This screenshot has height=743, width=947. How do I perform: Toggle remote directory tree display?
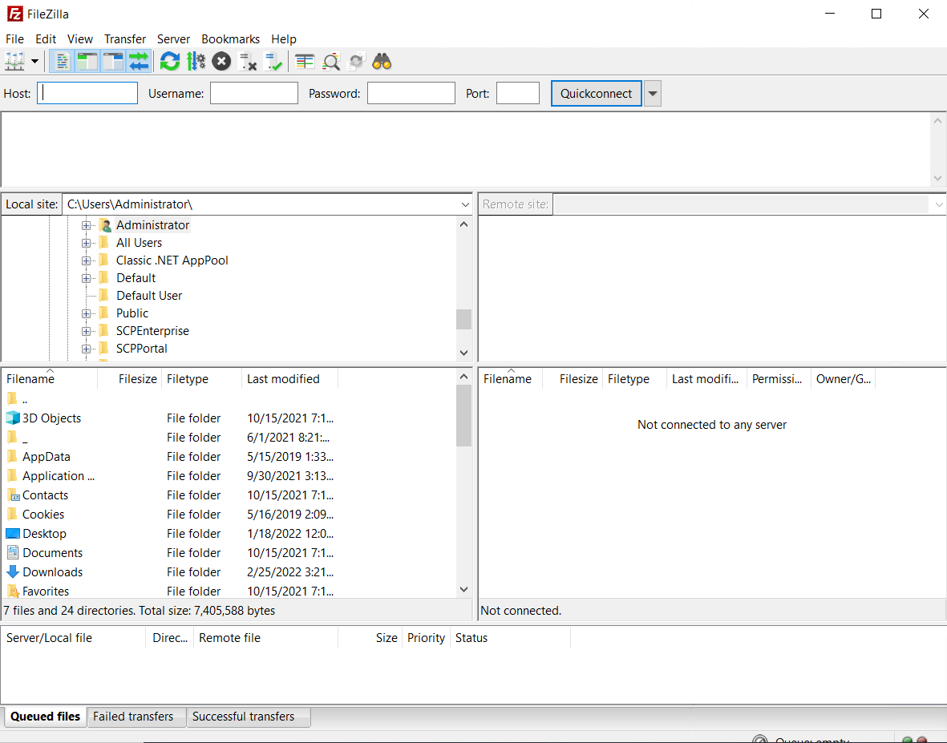pyautogui.click(x=113, y=62)
